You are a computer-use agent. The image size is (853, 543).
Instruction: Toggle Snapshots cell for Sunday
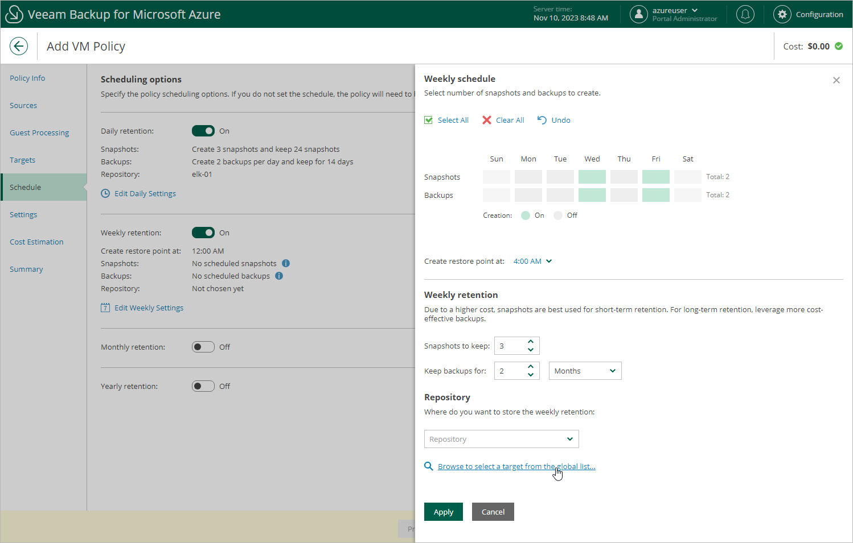pos(497,177)
